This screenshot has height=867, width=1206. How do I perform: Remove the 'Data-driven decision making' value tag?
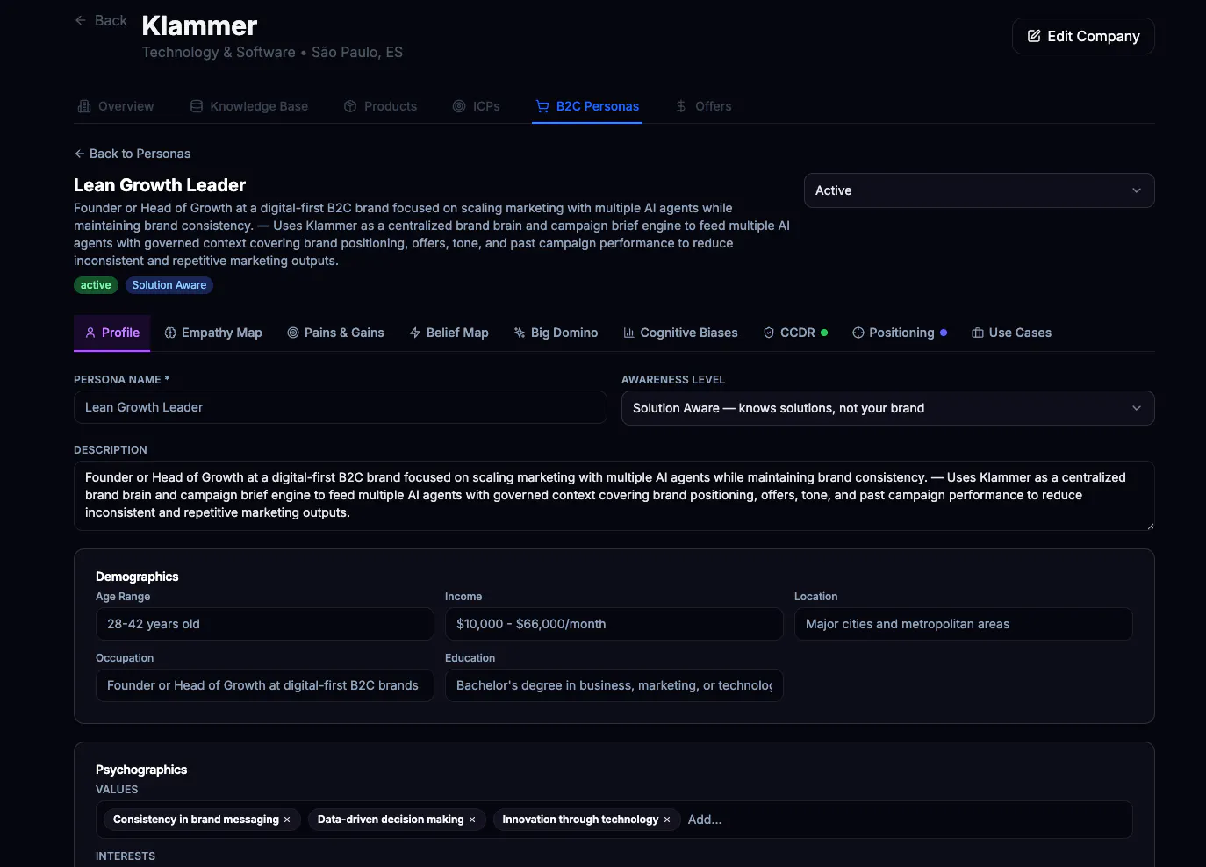tap(472, 820)
